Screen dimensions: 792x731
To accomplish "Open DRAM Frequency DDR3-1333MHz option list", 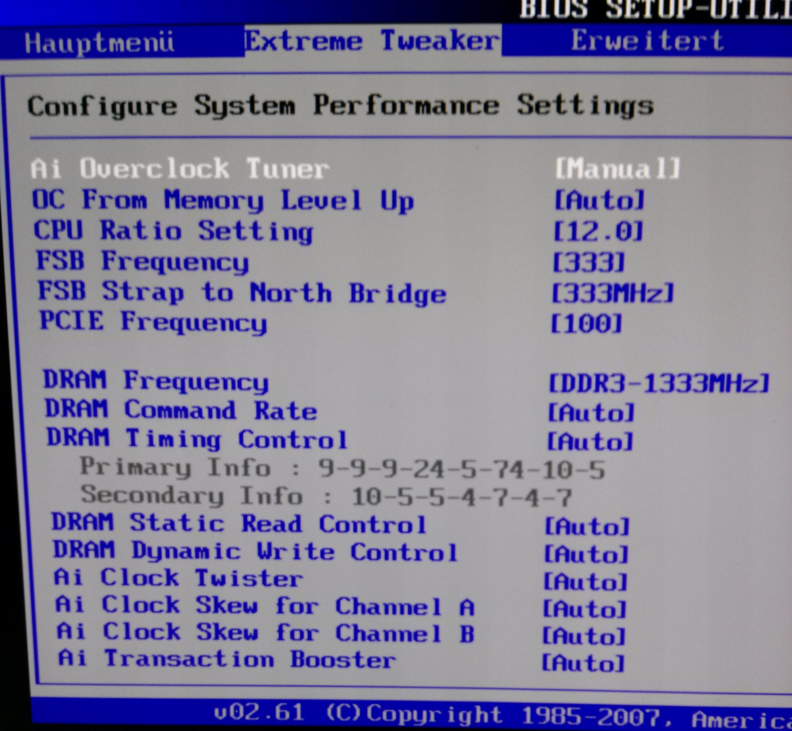I will (658, 383).
